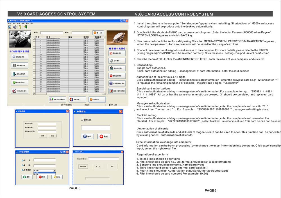Click the red cancel button in title dialog
The width and height of the screenshot is (281, 198).
point(104,136)
